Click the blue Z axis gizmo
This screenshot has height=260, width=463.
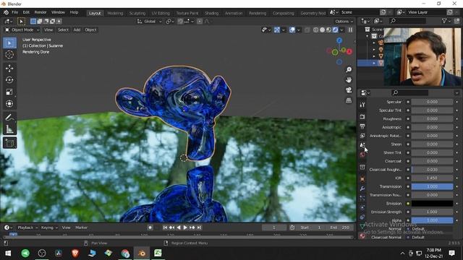click(339, 40)
